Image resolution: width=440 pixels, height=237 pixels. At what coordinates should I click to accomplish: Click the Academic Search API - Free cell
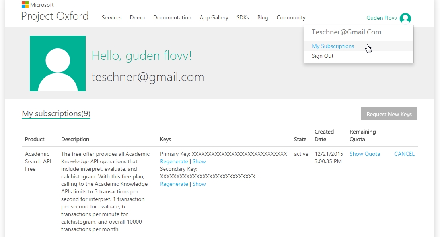pyautogui.click(x=40, y=162)
